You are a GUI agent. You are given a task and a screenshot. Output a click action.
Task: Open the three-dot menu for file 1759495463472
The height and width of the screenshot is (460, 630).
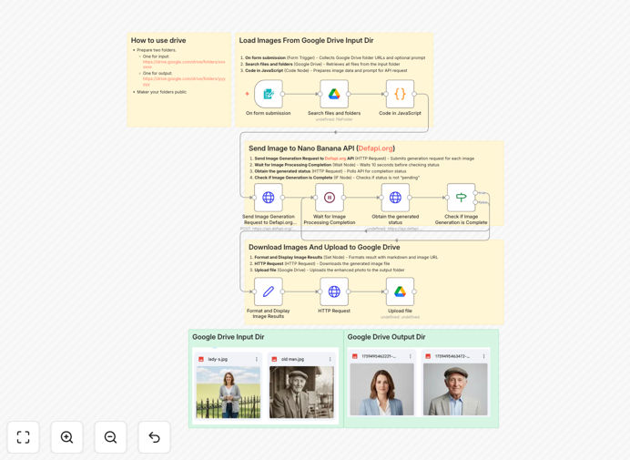click(483, 356)
